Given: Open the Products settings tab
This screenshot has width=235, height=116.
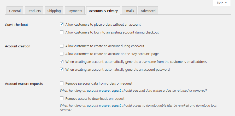Looking at the screenshot, I should [x=34, y=11].
